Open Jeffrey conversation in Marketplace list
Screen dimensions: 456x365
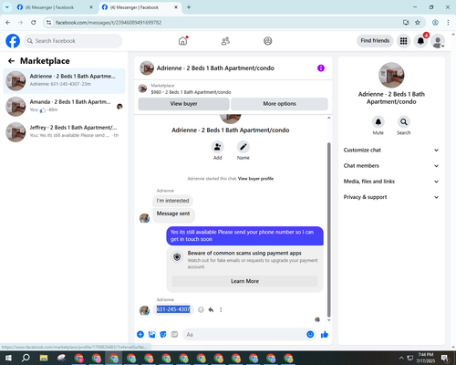coord(64,132)
